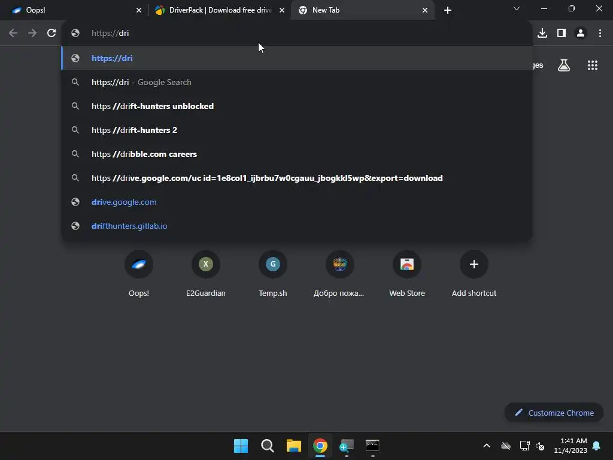This screenshot has width=613, height=460.
Task: Open the Google apps grid
Action: pos(593,65)
